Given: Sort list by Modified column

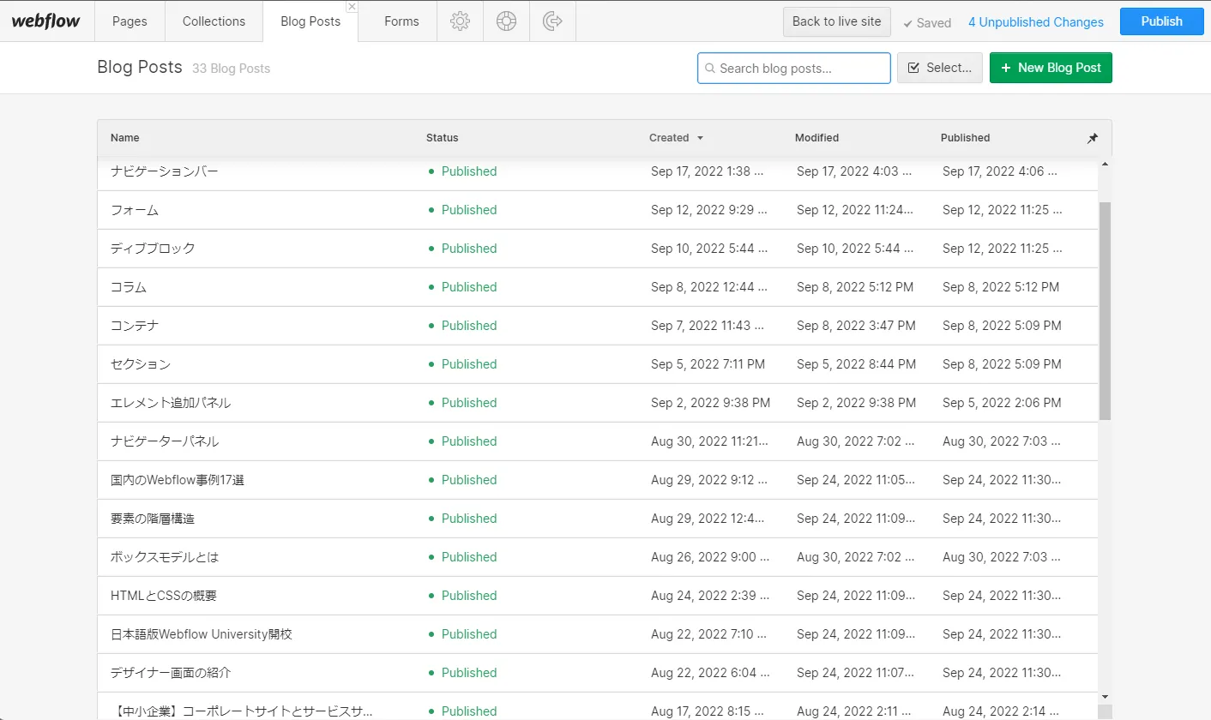Looking at the screenshot, I should [816, 138].
